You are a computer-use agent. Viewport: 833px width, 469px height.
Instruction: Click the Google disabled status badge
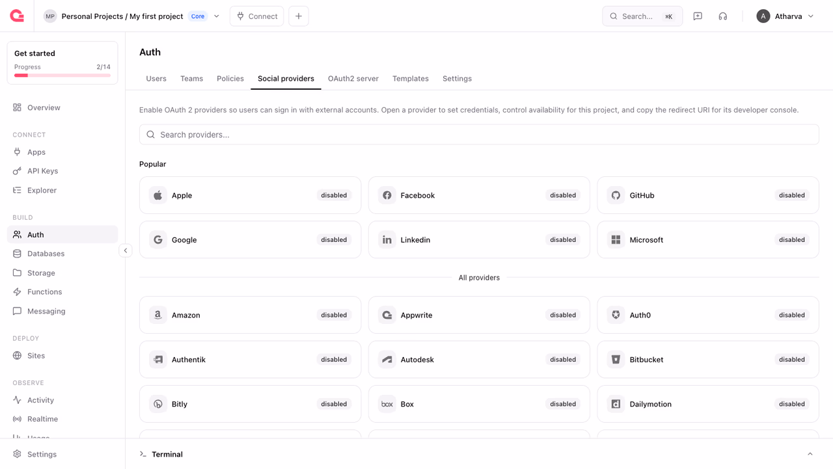pyautogui.click(x=334, y=240)
